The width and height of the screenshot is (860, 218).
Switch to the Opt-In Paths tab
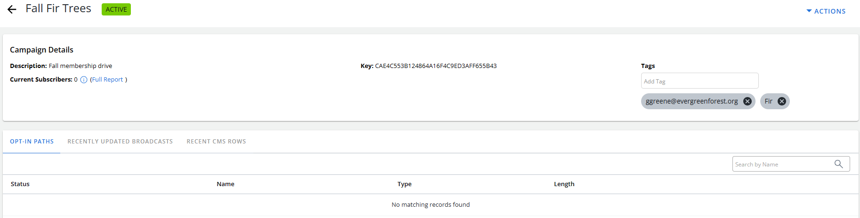(x=32, y=142)
